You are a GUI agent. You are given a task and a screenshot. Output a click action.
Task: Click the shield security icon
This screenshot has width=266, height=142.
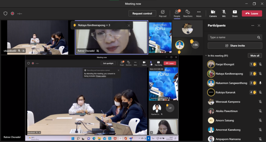pyautogui.click(x=5, y=13)
